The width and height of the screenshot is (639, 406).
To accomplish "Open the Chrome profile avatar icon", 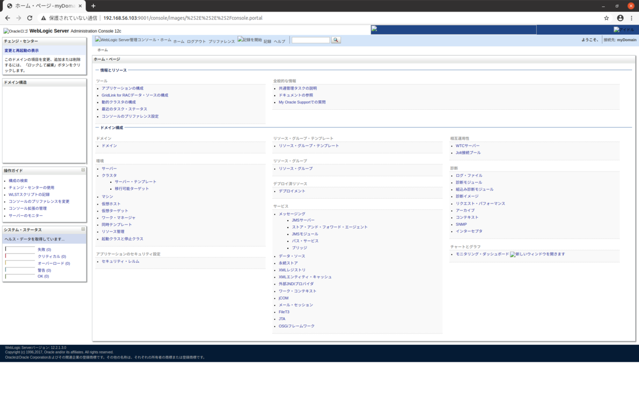I will point(620,18).
